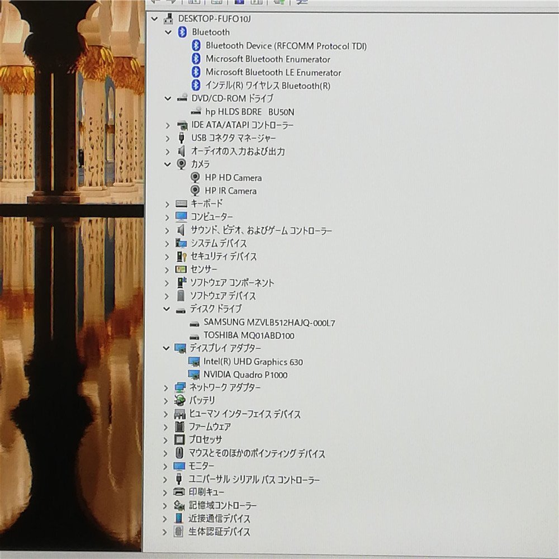Expand the コンピューター category
Screen dimensions: 559x559
click(x=167, y=217)
